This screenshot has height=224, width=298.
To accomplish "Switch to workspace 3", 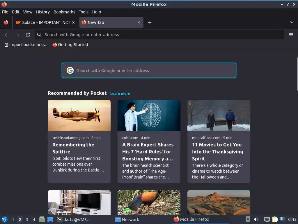I will pos(27,220).
